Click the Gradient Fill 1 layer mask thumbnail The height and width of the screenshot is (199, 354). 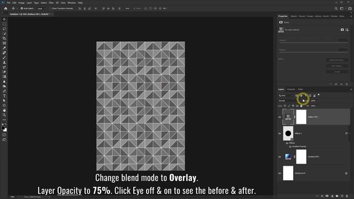click(x=301, y=157)
